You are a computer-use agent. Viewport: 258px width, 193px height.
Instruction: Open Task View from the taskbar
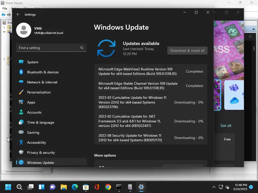coord(30,187)
